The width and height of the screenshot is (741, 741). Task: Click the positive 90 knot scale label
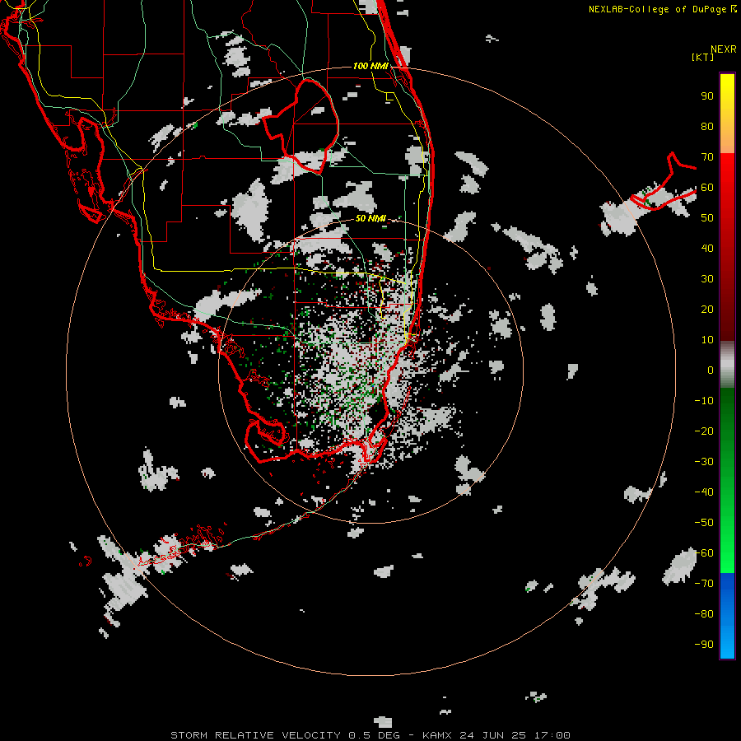707,96
